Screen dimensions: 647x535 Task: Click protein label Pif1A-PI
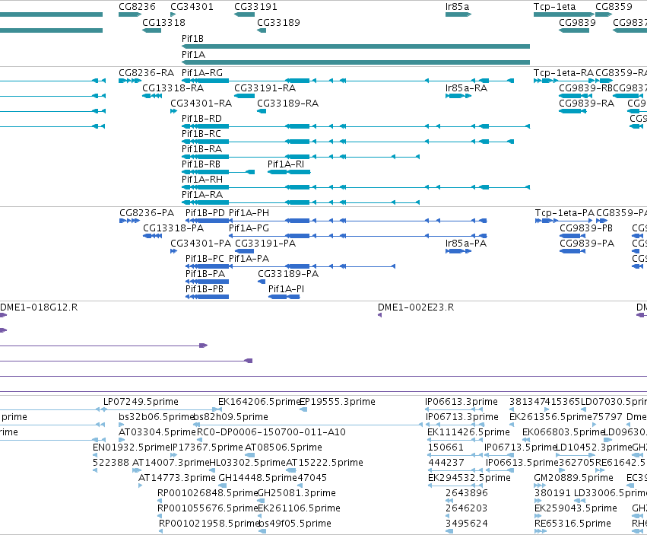coord(286,289)
